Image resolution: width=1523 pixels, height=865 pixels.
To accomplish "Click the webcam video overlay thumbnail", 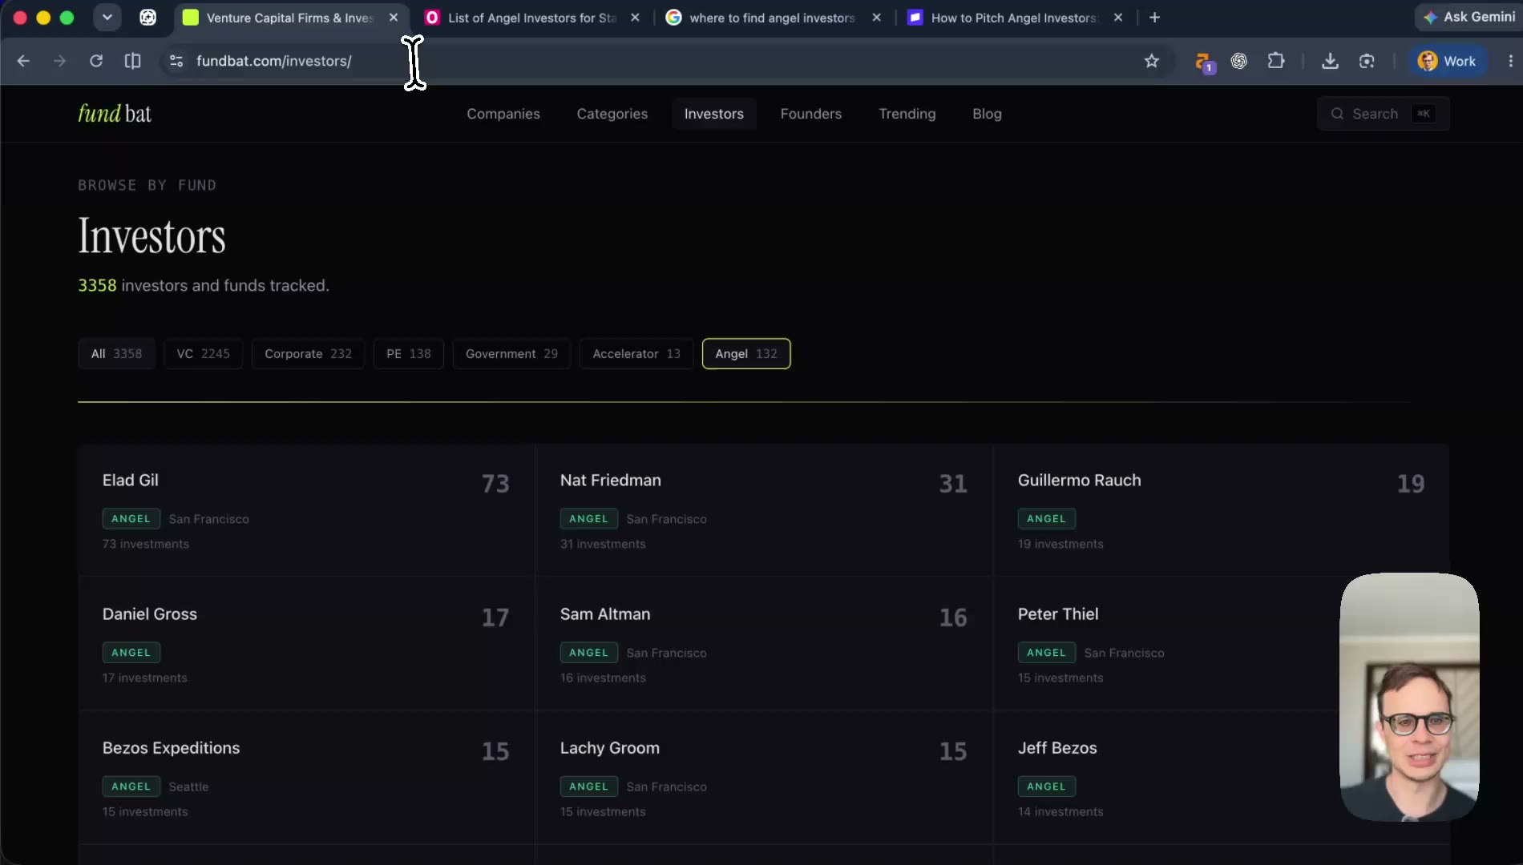I will tap(1409, 697).
